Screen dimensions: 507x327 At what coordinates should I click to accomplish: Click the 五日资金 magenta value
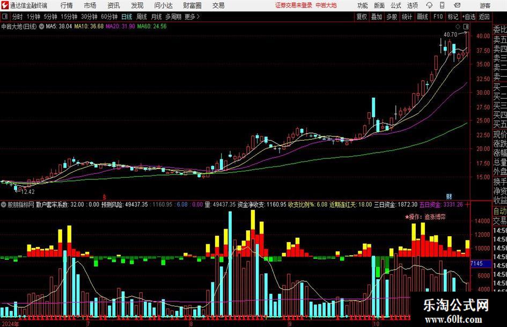click(x=441, y=205)
